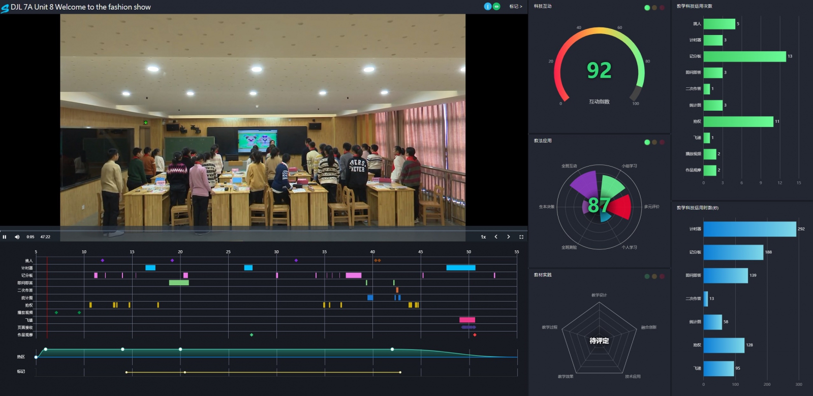Open the 1x playback speed selector
Image resolution: width=813 pixels, height=396 pixels.
click(x=483, y=237)
